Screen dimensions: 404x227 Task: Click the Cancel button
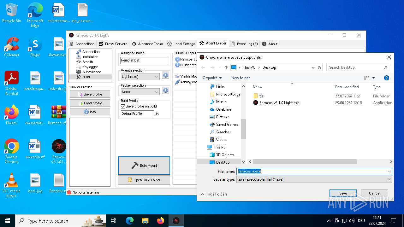coord(375,193)
